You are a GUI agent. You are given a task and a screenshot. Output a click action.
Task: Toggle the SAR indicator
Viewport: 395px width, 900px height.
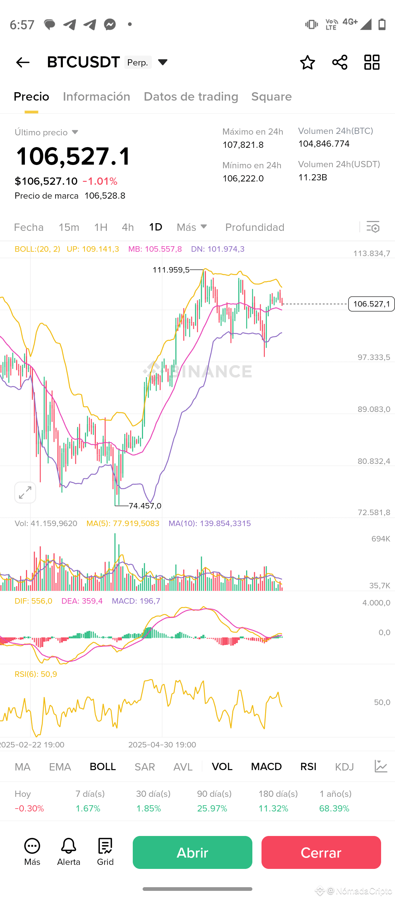point(145,767)
